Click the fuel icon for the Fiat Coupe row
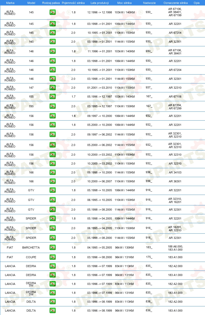This screenshot has height=315, width=205. point(53,257)
